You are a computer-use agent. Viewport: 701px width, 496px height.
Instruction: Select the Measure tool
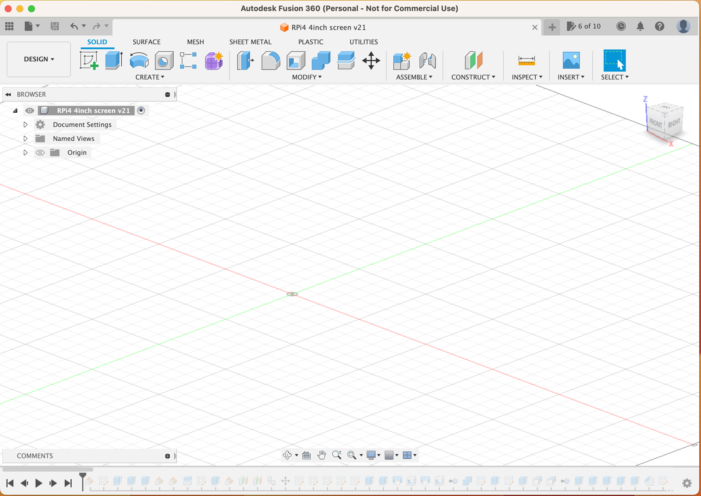click(526, 60)
